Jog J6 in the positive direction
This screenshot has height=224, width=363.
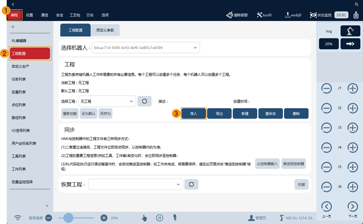pos(353,187)
